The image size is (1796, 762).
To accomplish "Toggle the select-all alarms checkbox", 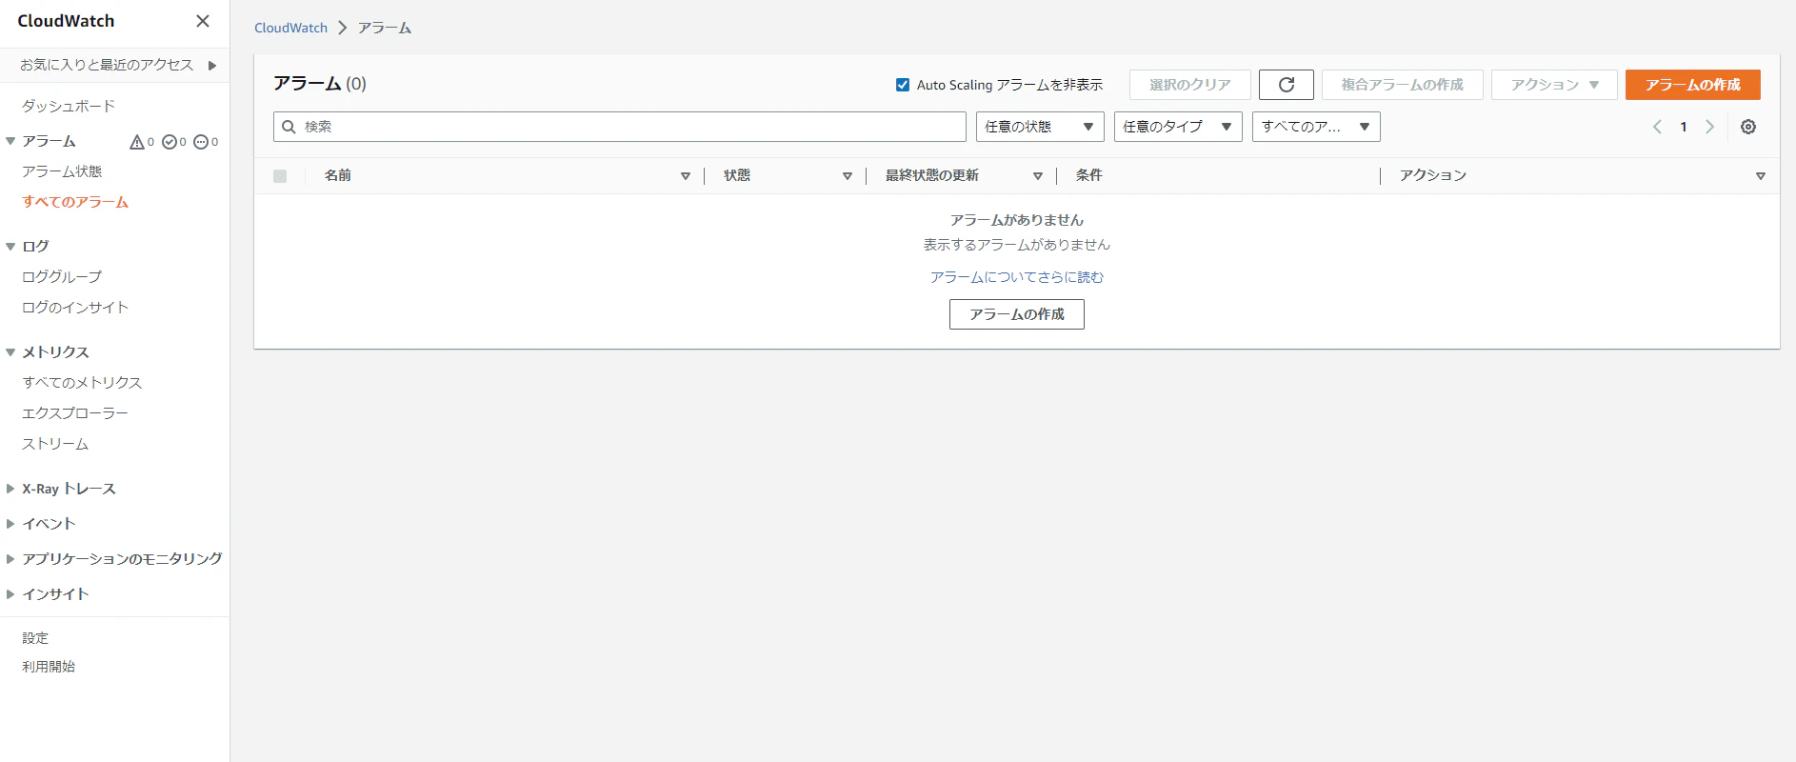I will tap(280, 176).
